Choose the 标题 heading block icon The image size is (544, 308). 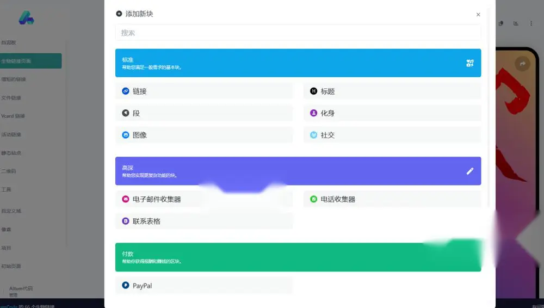(314, 91)
